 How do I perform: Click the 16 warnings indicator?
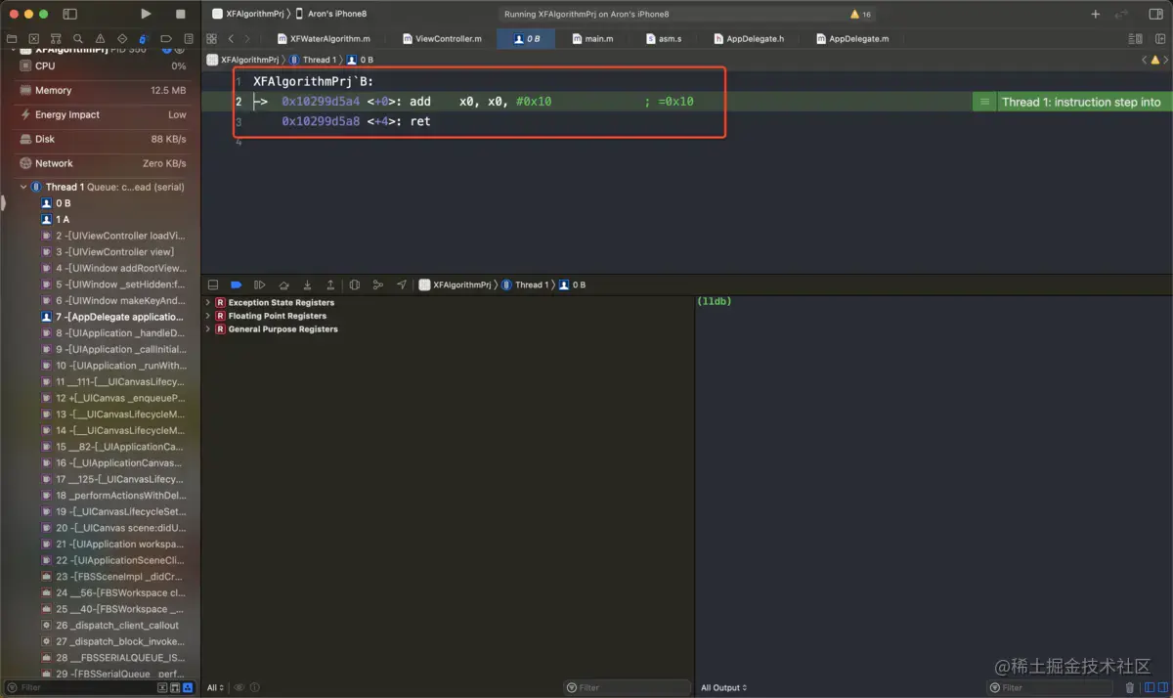pos(860,15)
